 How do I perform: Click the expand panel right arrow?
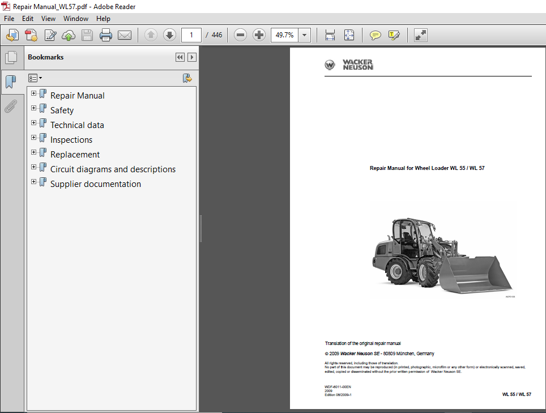tap(192, 57)
